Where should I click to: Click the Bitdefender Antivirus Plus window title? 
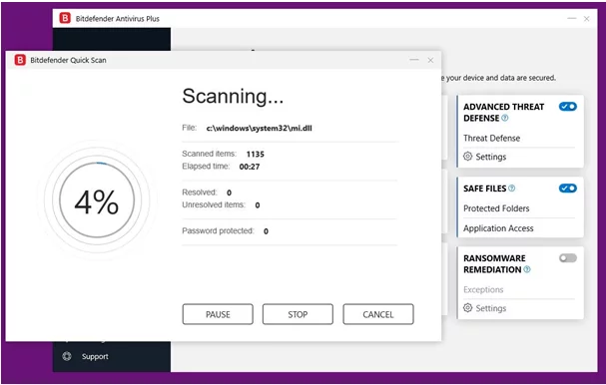[x=118, y=19]
